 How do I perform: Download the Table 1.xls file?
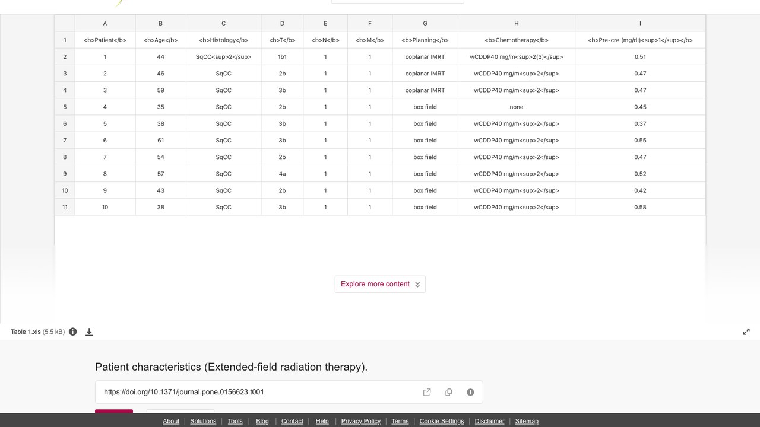pyautogui.click(x=89, y=332)
